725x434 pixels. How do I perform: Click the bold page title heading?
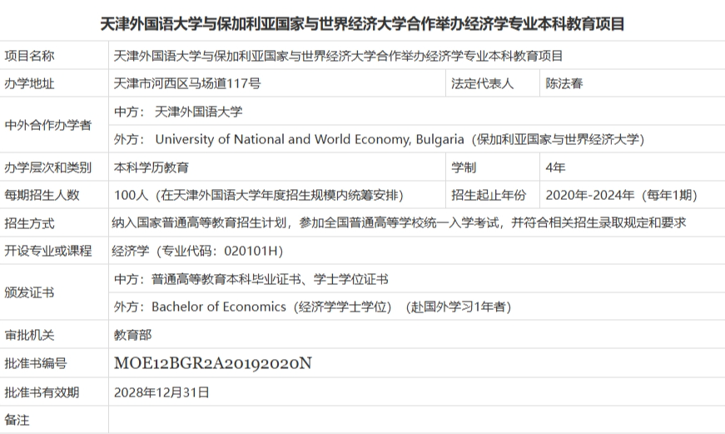[x=362, y=23]
